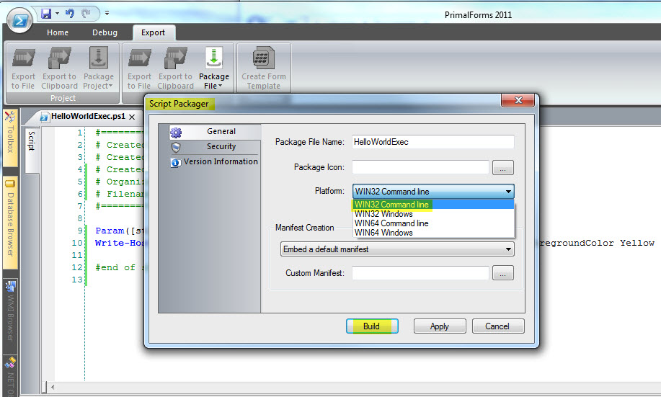Choose WIN64 Windows platform option
Screen dimensions: 661x397
[x=433, y=233]
